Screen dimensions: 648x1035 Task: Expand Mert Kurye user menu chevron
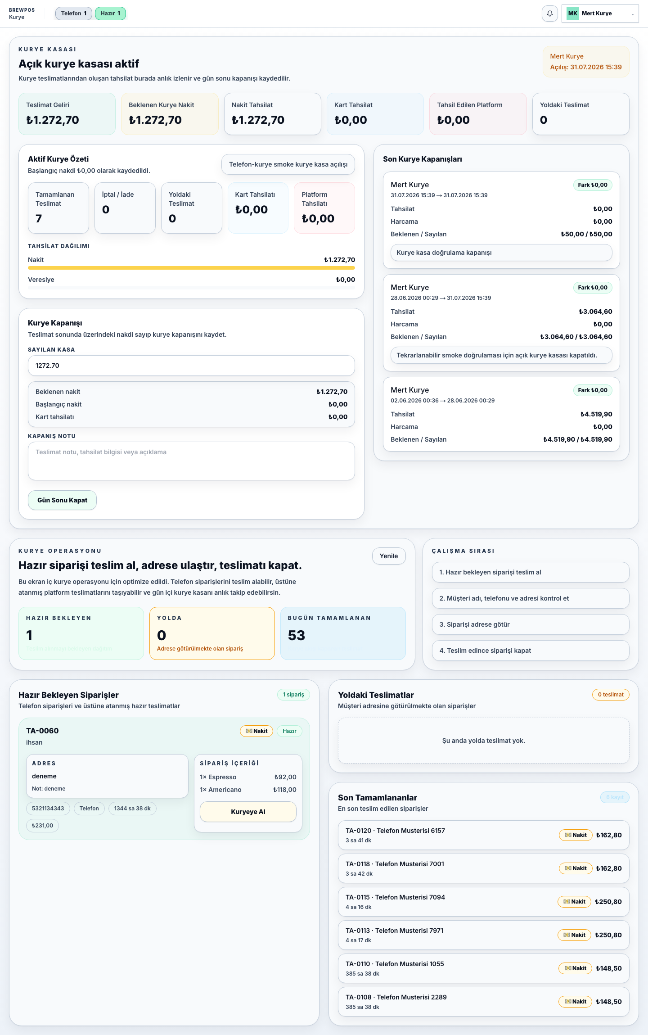pyautogui.click(x=632, y=14)
